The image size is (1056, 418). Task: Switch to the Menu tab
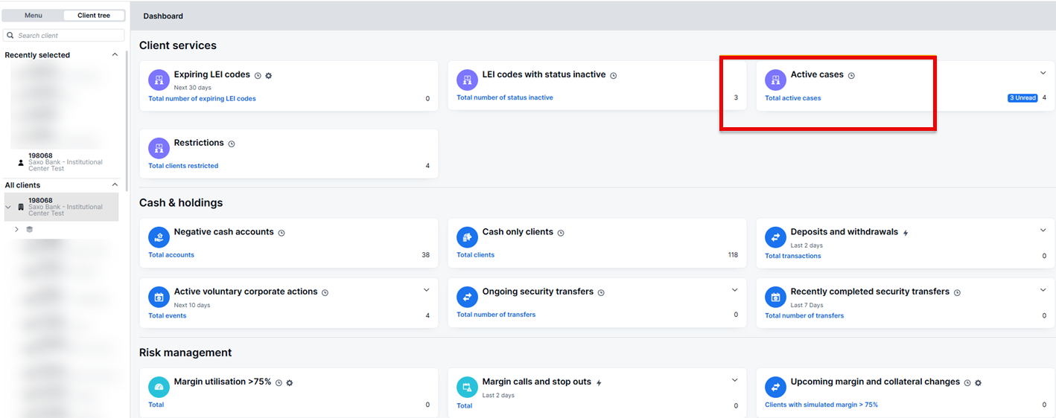34,16
